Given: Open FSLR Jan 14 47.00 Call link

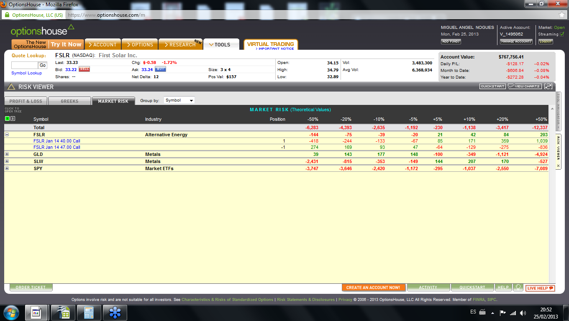Looking at the screenshot, I should click(x=57, y=147).
